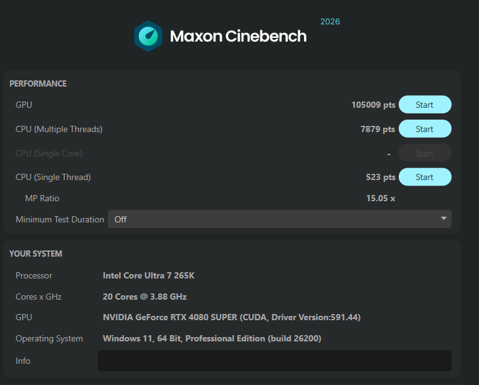Click the Maxon Cinebench hexagon logo icon
The image size is (479, 385).
click(148, 36)
